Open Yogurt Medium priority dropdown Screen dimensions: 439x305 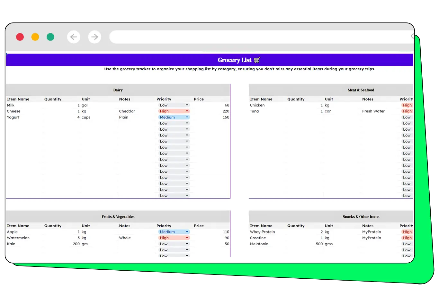pos(187,118)
